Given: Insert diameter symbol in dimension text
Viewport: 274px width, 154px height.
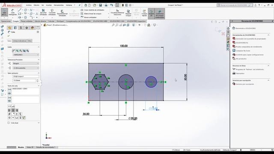Looking at the screenshot, I should (9, 114).
